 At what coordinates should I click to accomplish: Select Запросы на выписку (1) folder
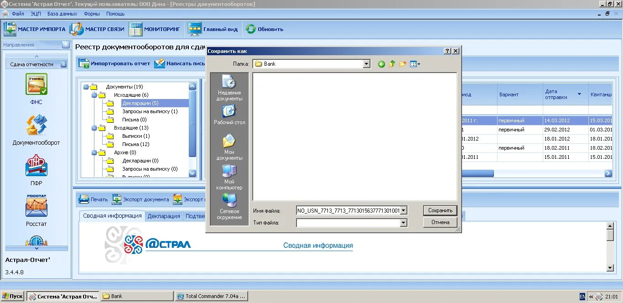tap(150, 111)
